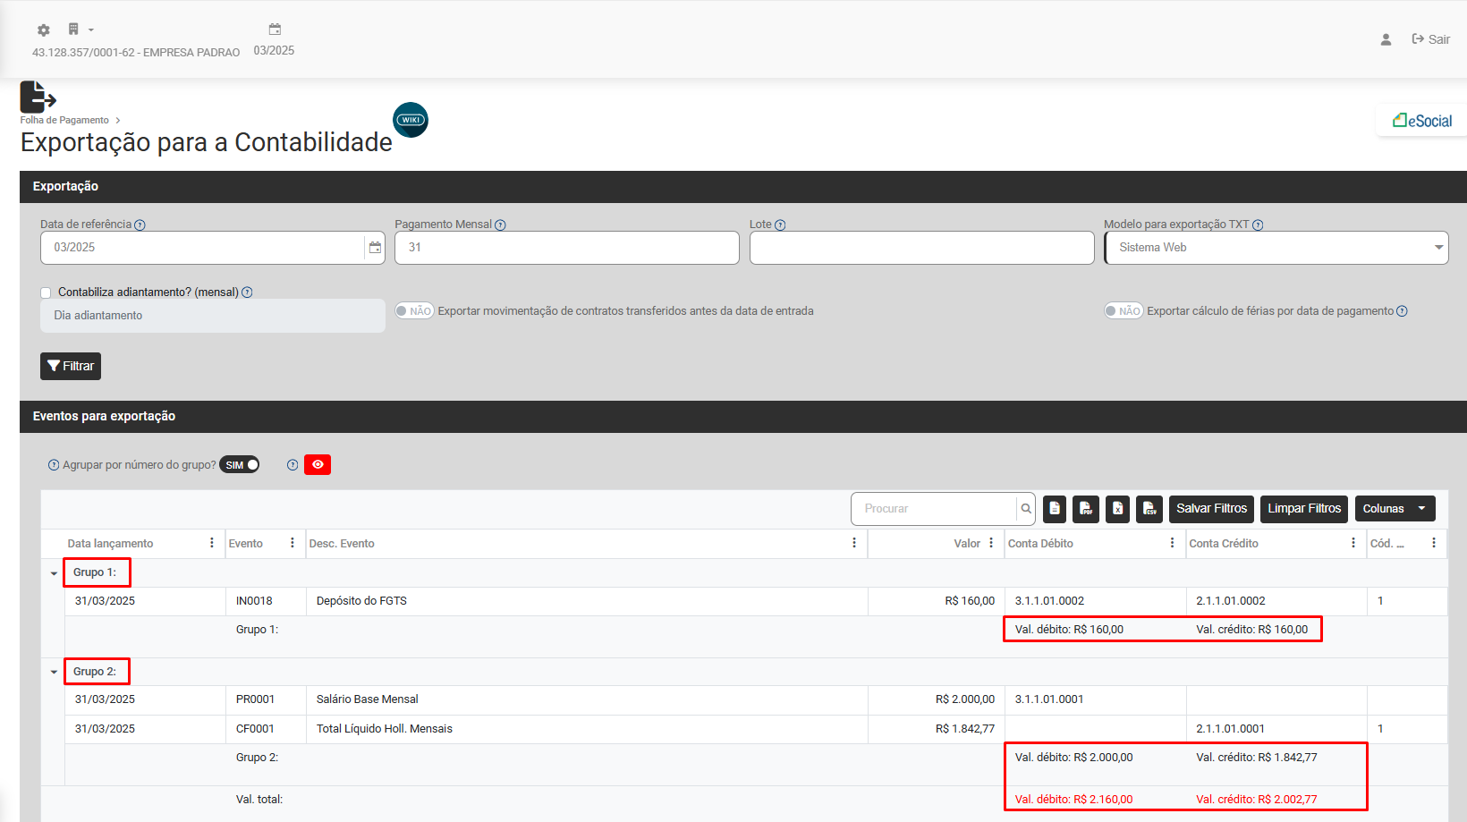Click the calendar icon above 03/2025 in top bar
The width and height of the screenshot is (1467, 822).
(275, 30)
